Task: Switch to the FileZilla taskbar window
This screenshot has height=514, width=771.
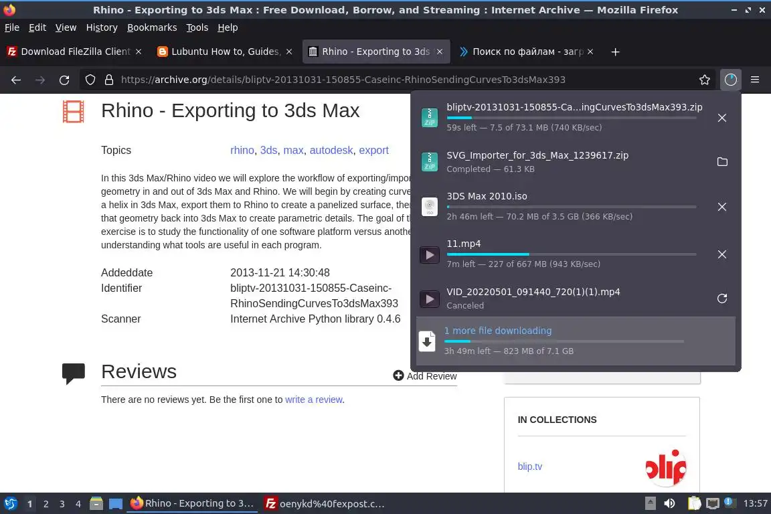Action: tap(325, 504)
